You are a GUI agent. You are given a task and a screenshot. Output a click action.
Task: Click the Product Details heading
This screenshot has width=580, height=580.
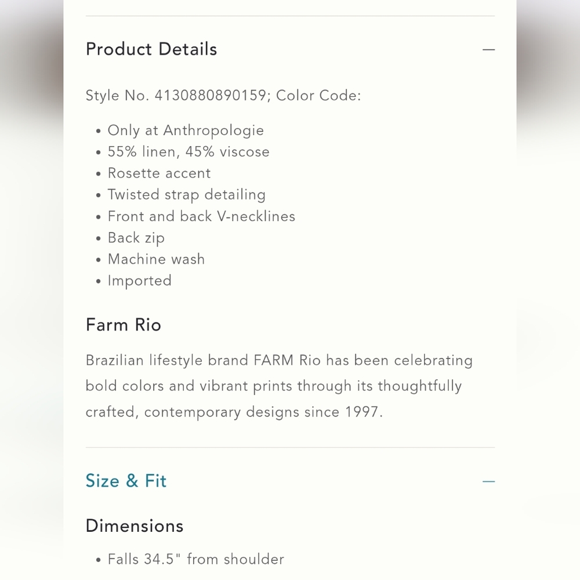pos(151,49)
